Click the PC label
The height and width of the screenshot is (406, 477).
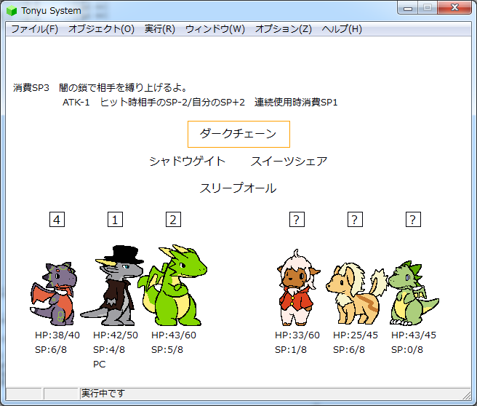click(x=99, y=365)
